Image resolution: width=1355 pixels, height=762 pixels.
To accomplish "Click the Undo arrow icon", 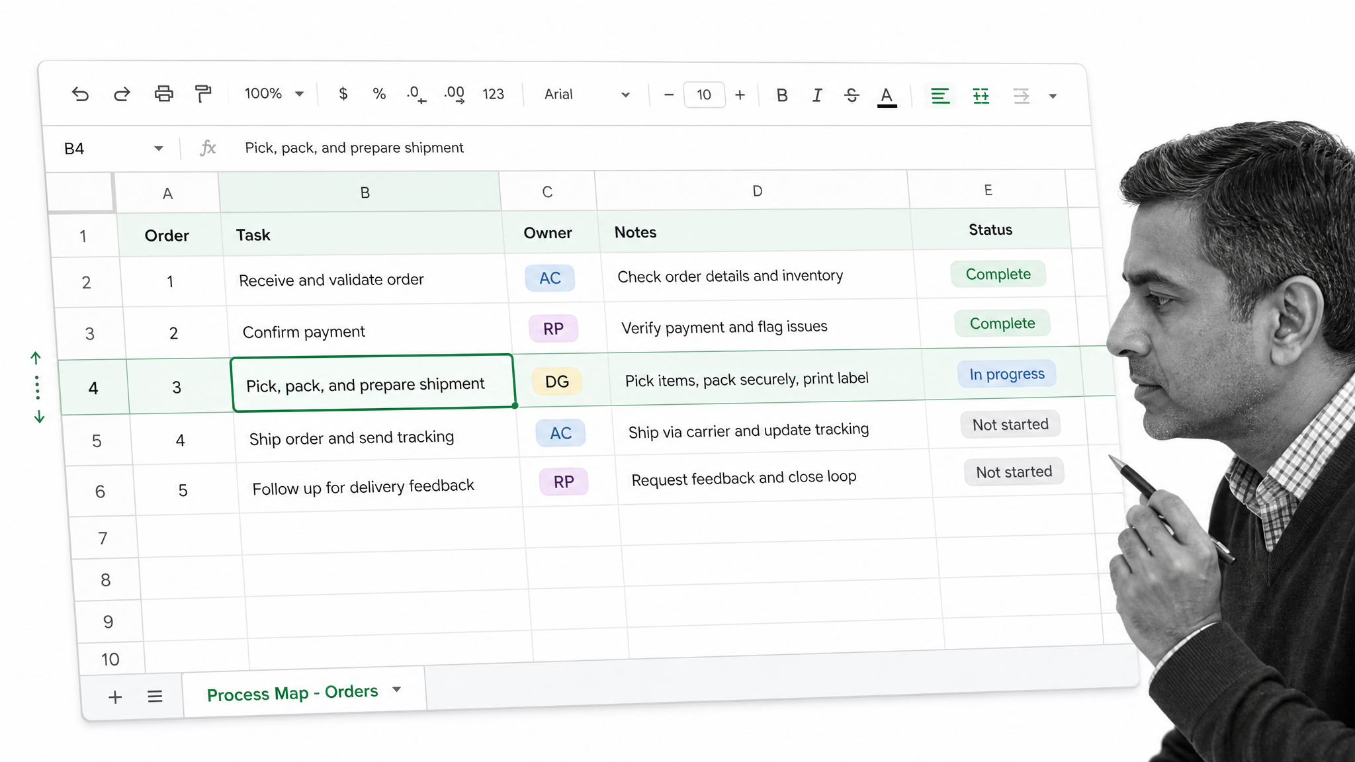I will tap(80, 94).
